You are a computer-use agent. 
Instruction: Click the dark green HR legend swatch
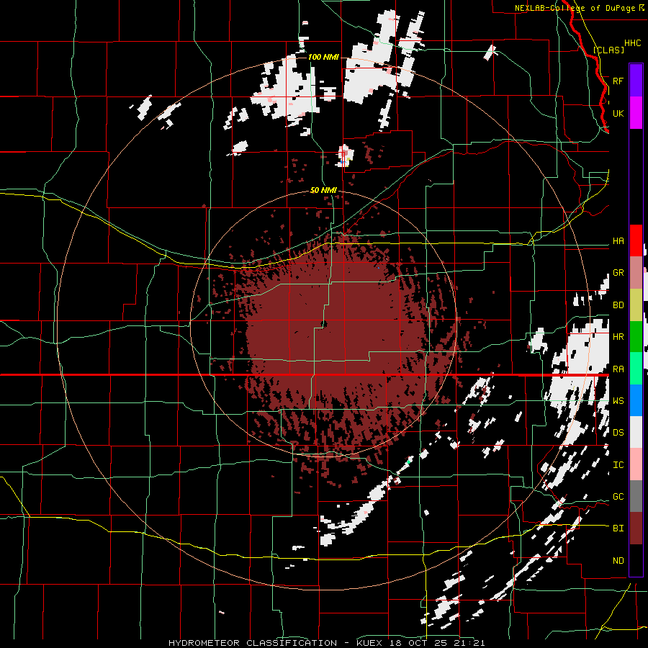636,336
